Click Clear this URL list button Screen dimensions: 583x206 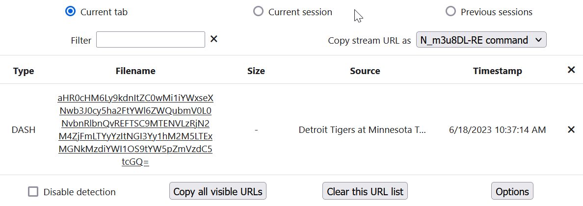click(365, 191)
